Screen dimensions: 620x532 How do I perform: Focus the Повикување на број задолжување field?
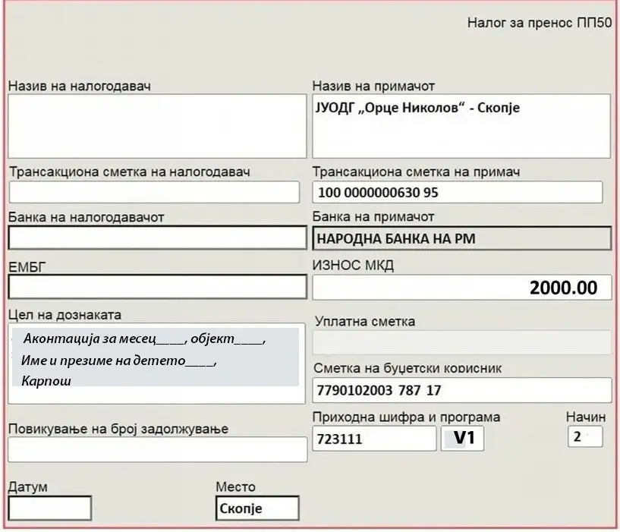point(157,449)
